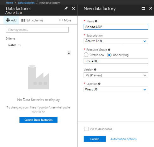Show info tooltip next to Name
Viewport: 154px width, 147px height.
click(x=96, y=21)
